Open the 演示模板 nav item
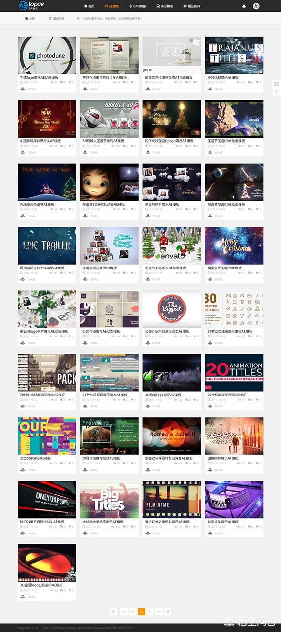Viewport: 281px width, 632px height. point(164,6)
